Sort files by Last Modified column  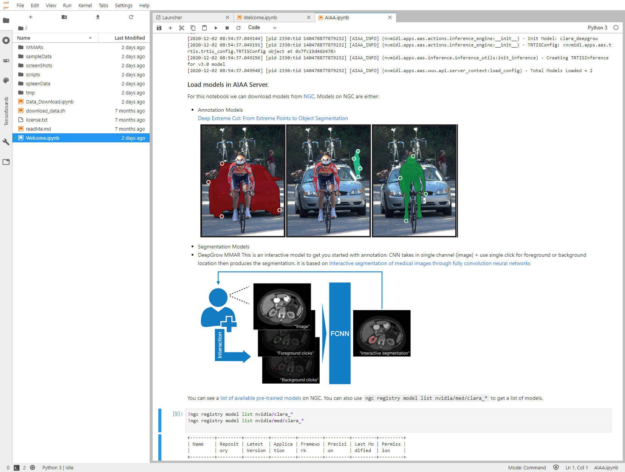point(124,38)
